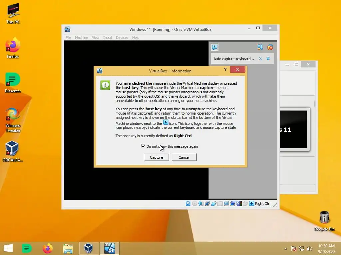The height and width of the screenshot is (255, 341).
Task: Click the CPU virtualization status icon
Action: pyautogui.click(x=239, y=204)
